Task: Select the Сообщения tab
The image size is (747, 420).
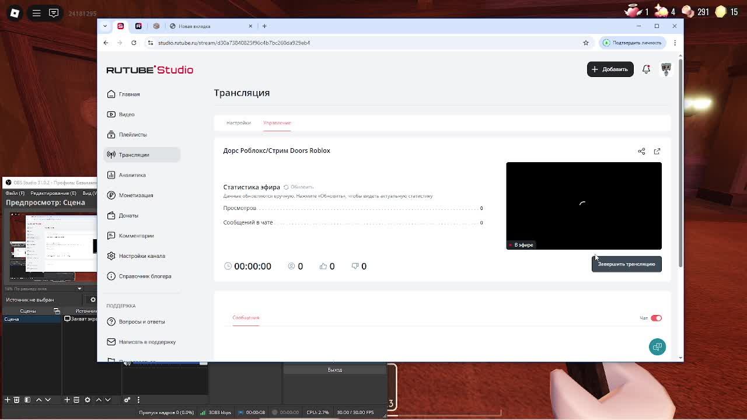Action: [246, 318]
